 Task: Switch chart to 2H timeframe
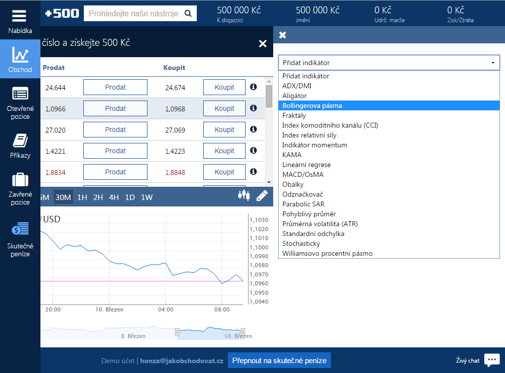(98, 197)
